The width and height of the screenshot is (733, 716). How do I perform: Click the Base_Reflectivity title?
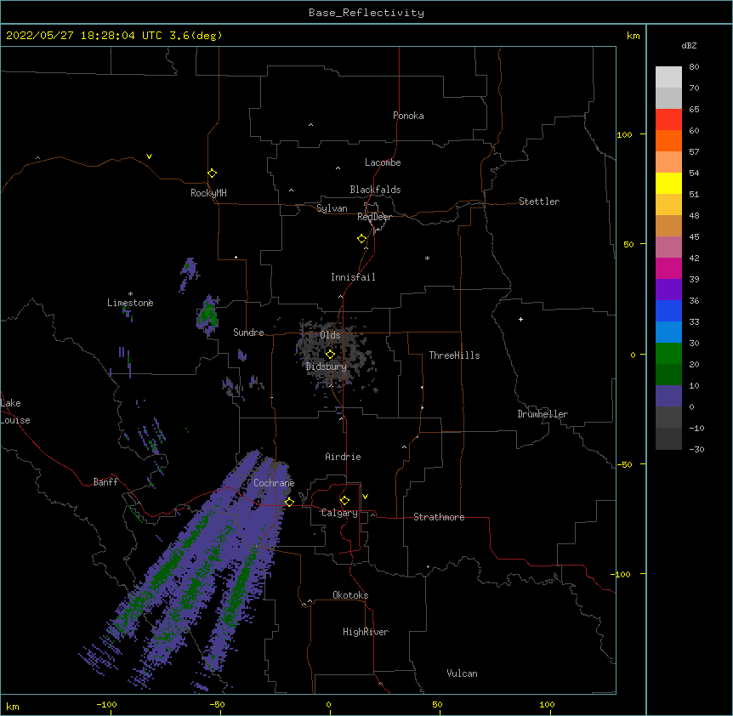tap(366, 13)
